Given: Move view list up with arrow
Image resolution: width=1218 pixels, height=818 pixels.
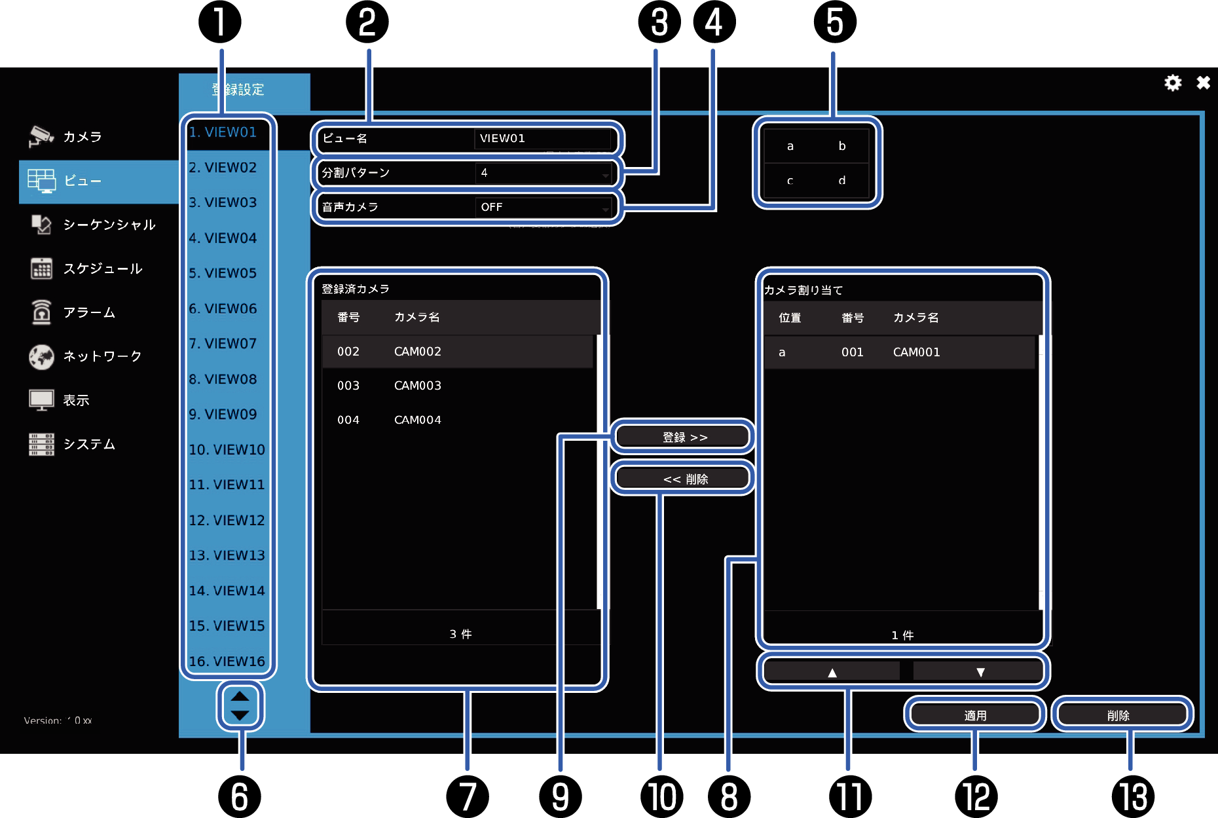Looking at the screenshot, I should (x=240, y=696).
